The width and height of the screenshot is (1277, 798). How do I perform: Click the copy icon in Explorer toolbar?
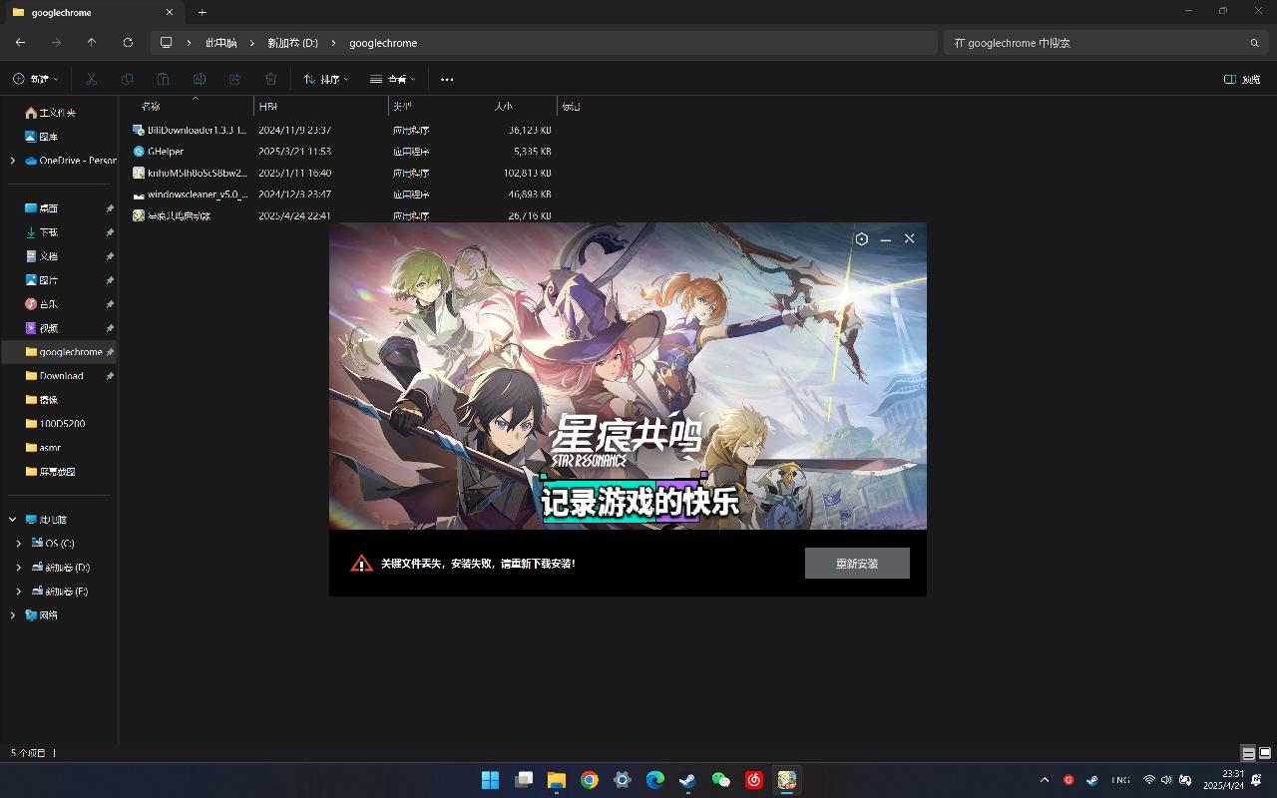tap(127, 79)
